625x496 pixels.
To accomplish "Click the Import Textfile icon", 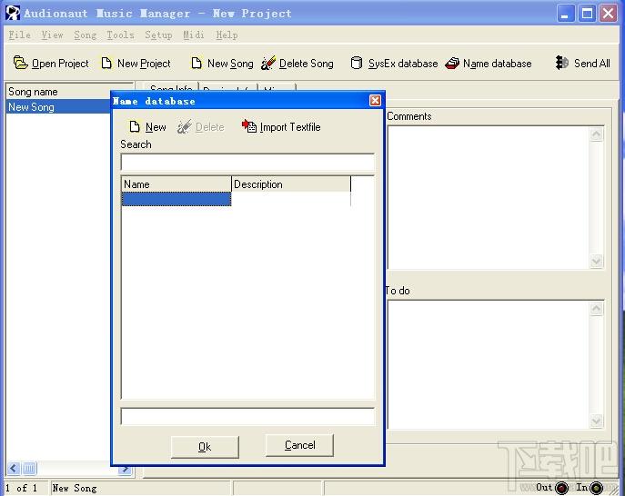I will pos(248,126).
